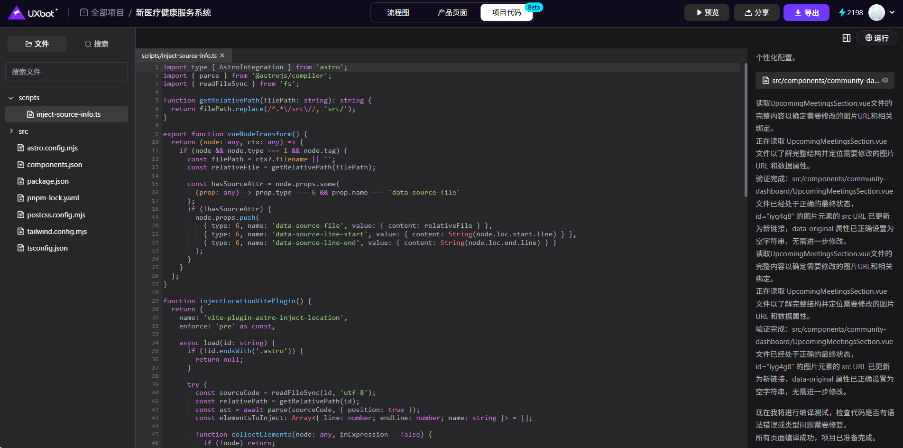The width and height of the screenshot is (903, 448).
Task: Toggle the split panel layout icon
Action: pos(846,38)
